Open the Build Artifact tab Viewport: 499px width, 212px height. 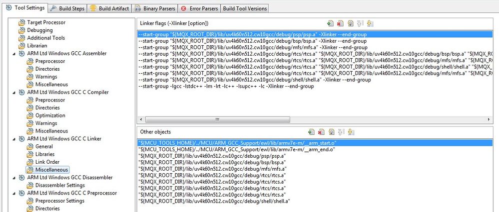109,8
